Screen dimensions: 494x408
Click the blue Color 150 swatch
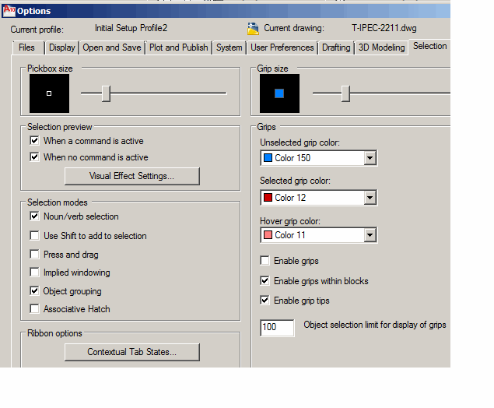click(268, 157)
